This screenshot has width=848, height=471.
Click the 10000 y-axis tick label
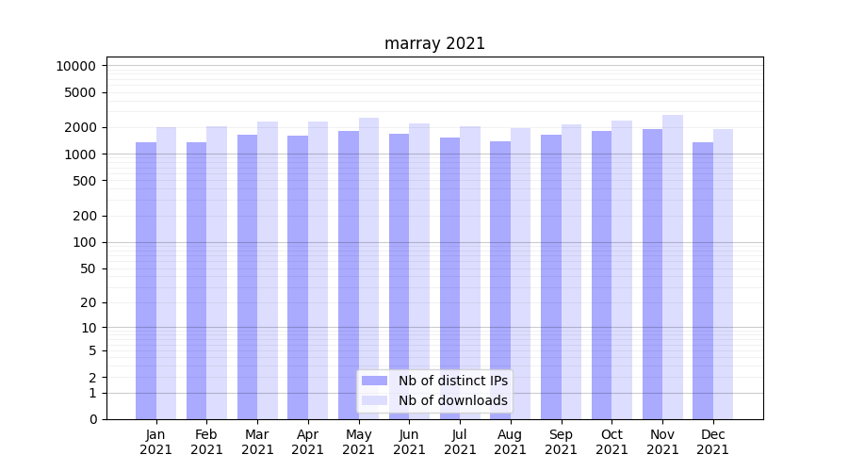click(x=75, y=66)
